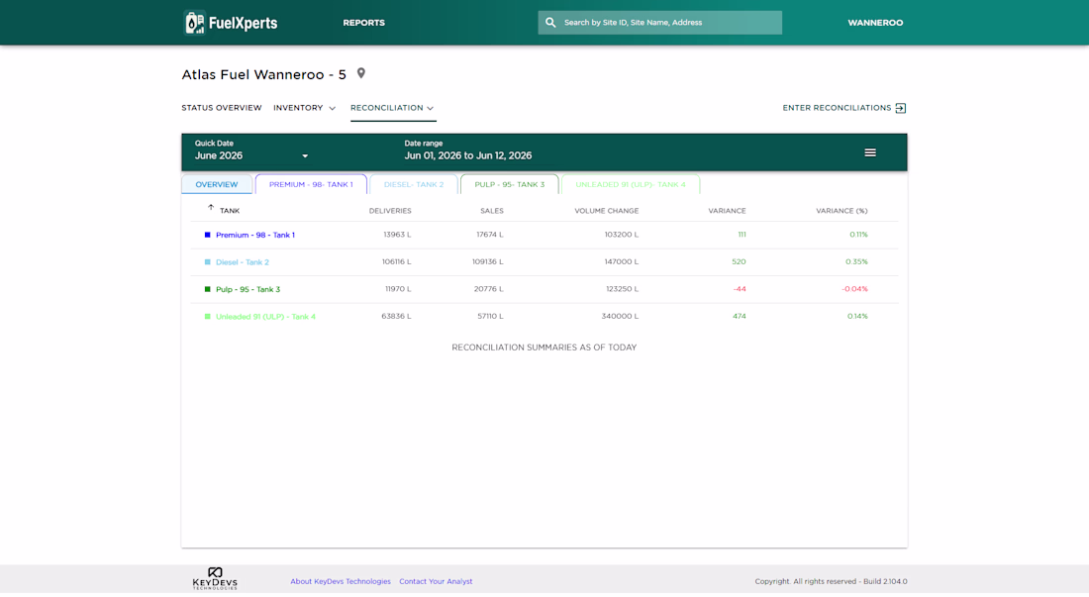1089x597 pixels.
Task: Click Premium 98 Tank 1 blue swatch
Action: pos(207,235)
